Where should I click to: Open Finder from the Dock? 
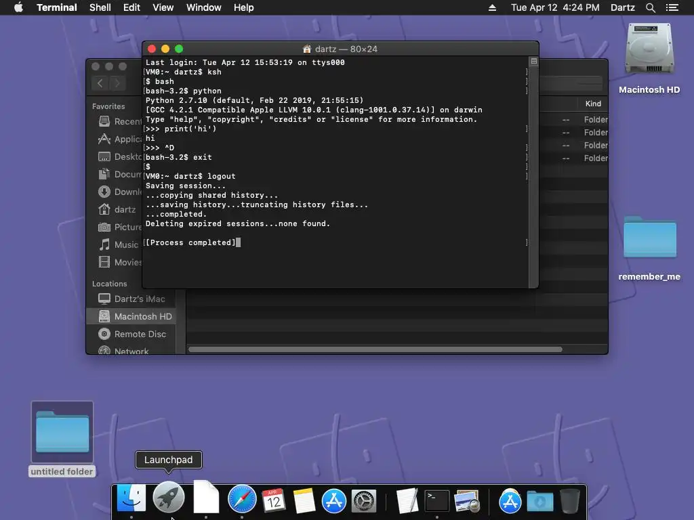131,498
